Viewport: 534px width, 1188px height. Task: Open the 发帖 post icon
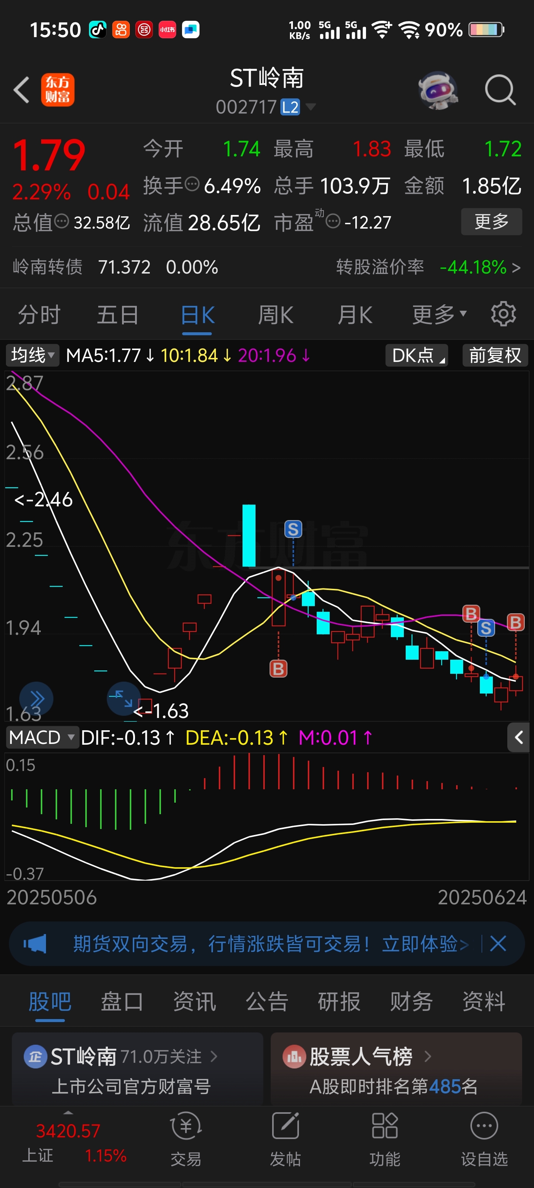click(x=285, y=1138)
